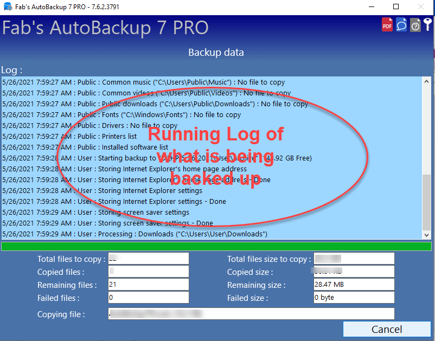
Task: Click the "Total files size to copy :" label
Action: 269,259
